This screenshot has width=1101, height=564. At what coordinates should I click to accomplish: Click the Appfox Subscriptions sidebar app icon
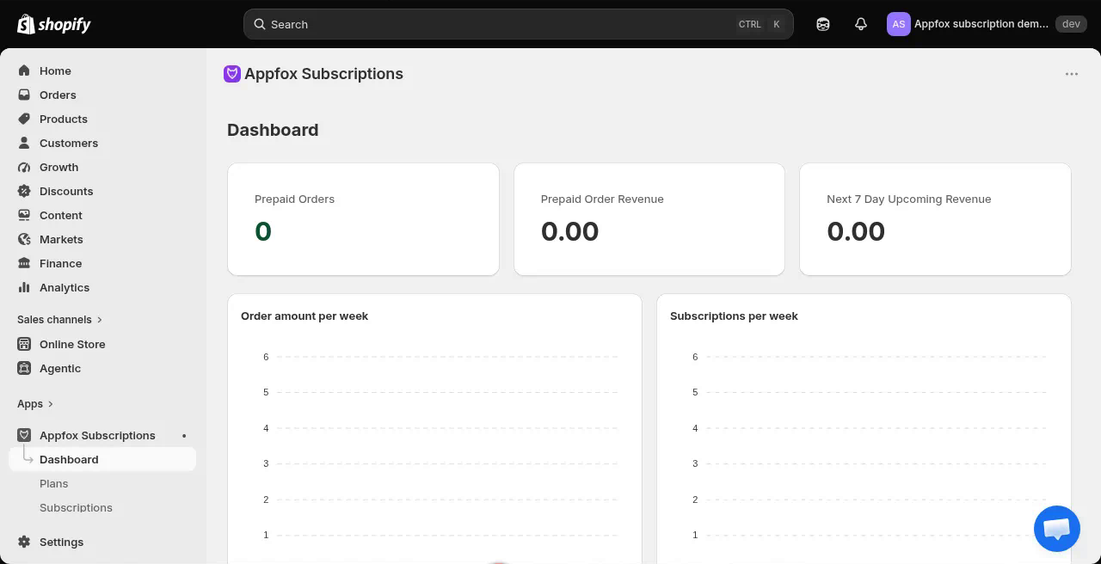point(24,435)
